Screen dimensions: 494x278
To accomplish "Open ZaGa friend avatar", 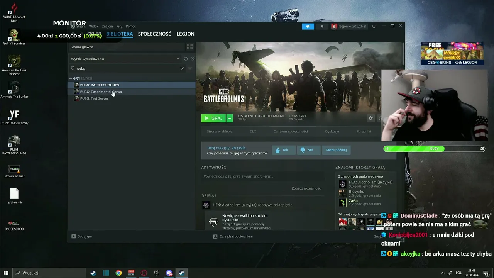I will 342,202.
